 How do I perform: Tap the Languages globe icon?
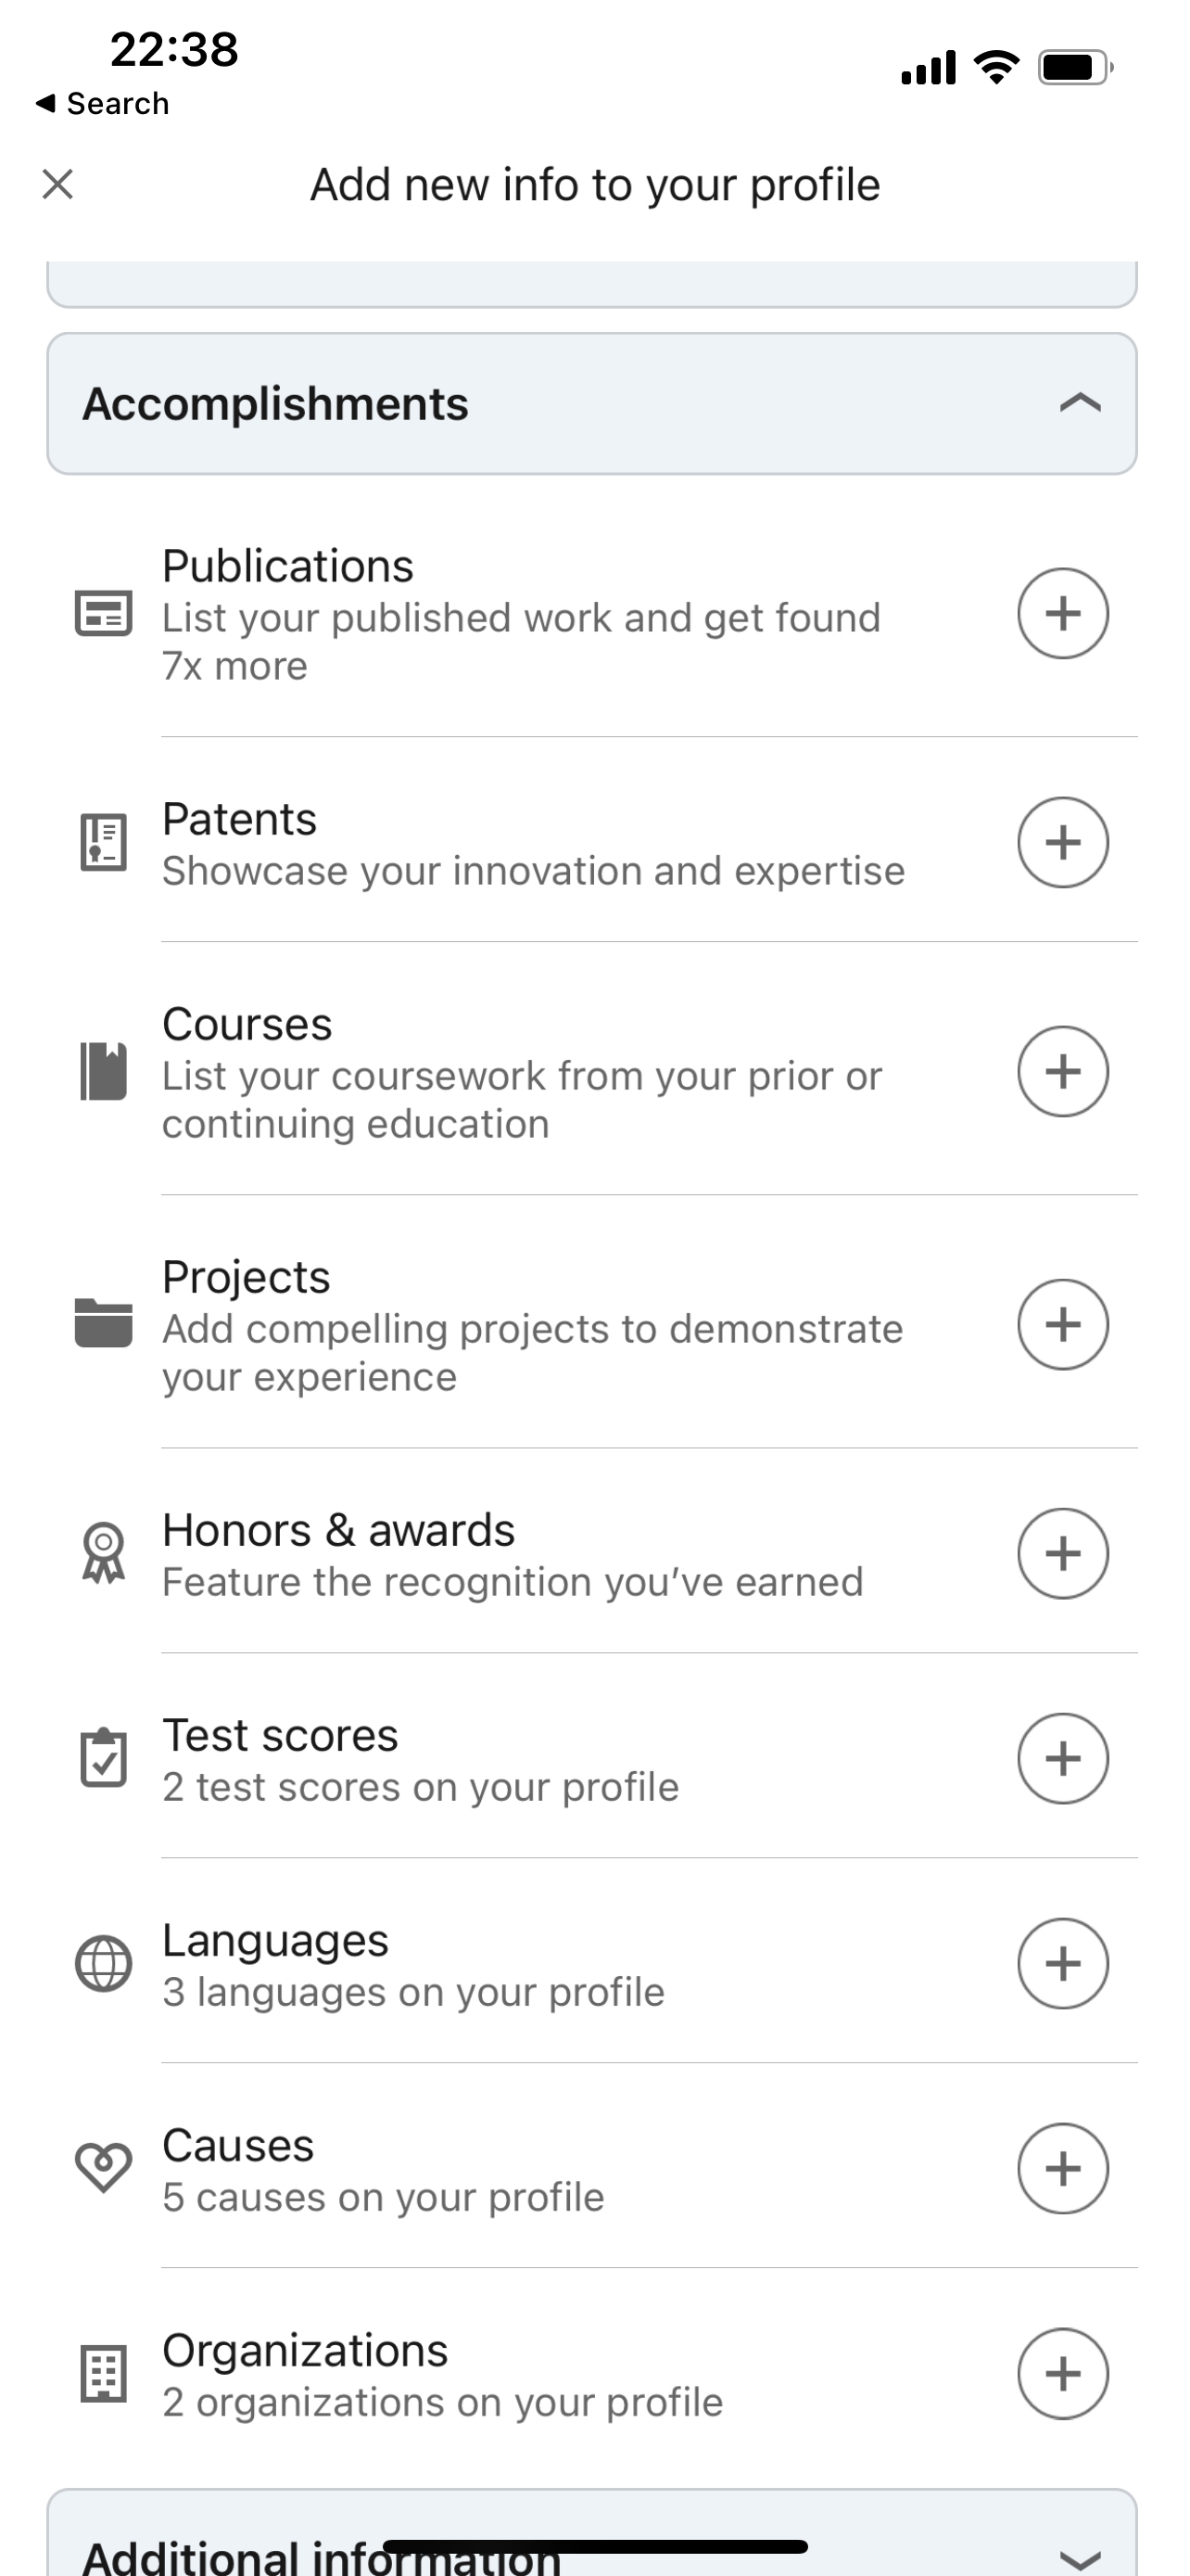(x=104, y=1964)
